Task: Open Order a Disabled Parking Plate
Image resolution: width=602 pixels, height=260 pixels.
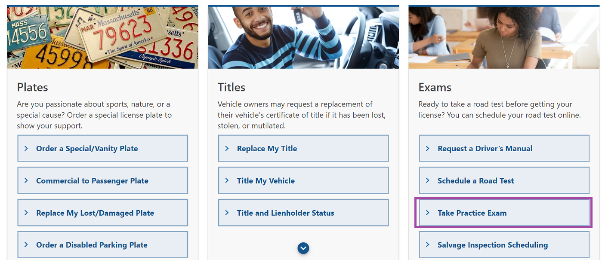Action: pyautogui.click(x=92, y=245)
